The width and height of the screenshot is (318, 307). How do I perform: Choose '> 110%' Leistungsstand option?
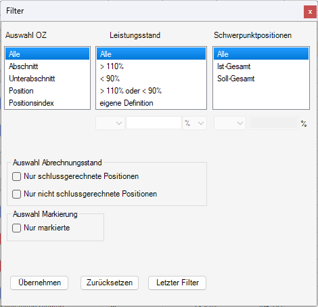(151, 66)
